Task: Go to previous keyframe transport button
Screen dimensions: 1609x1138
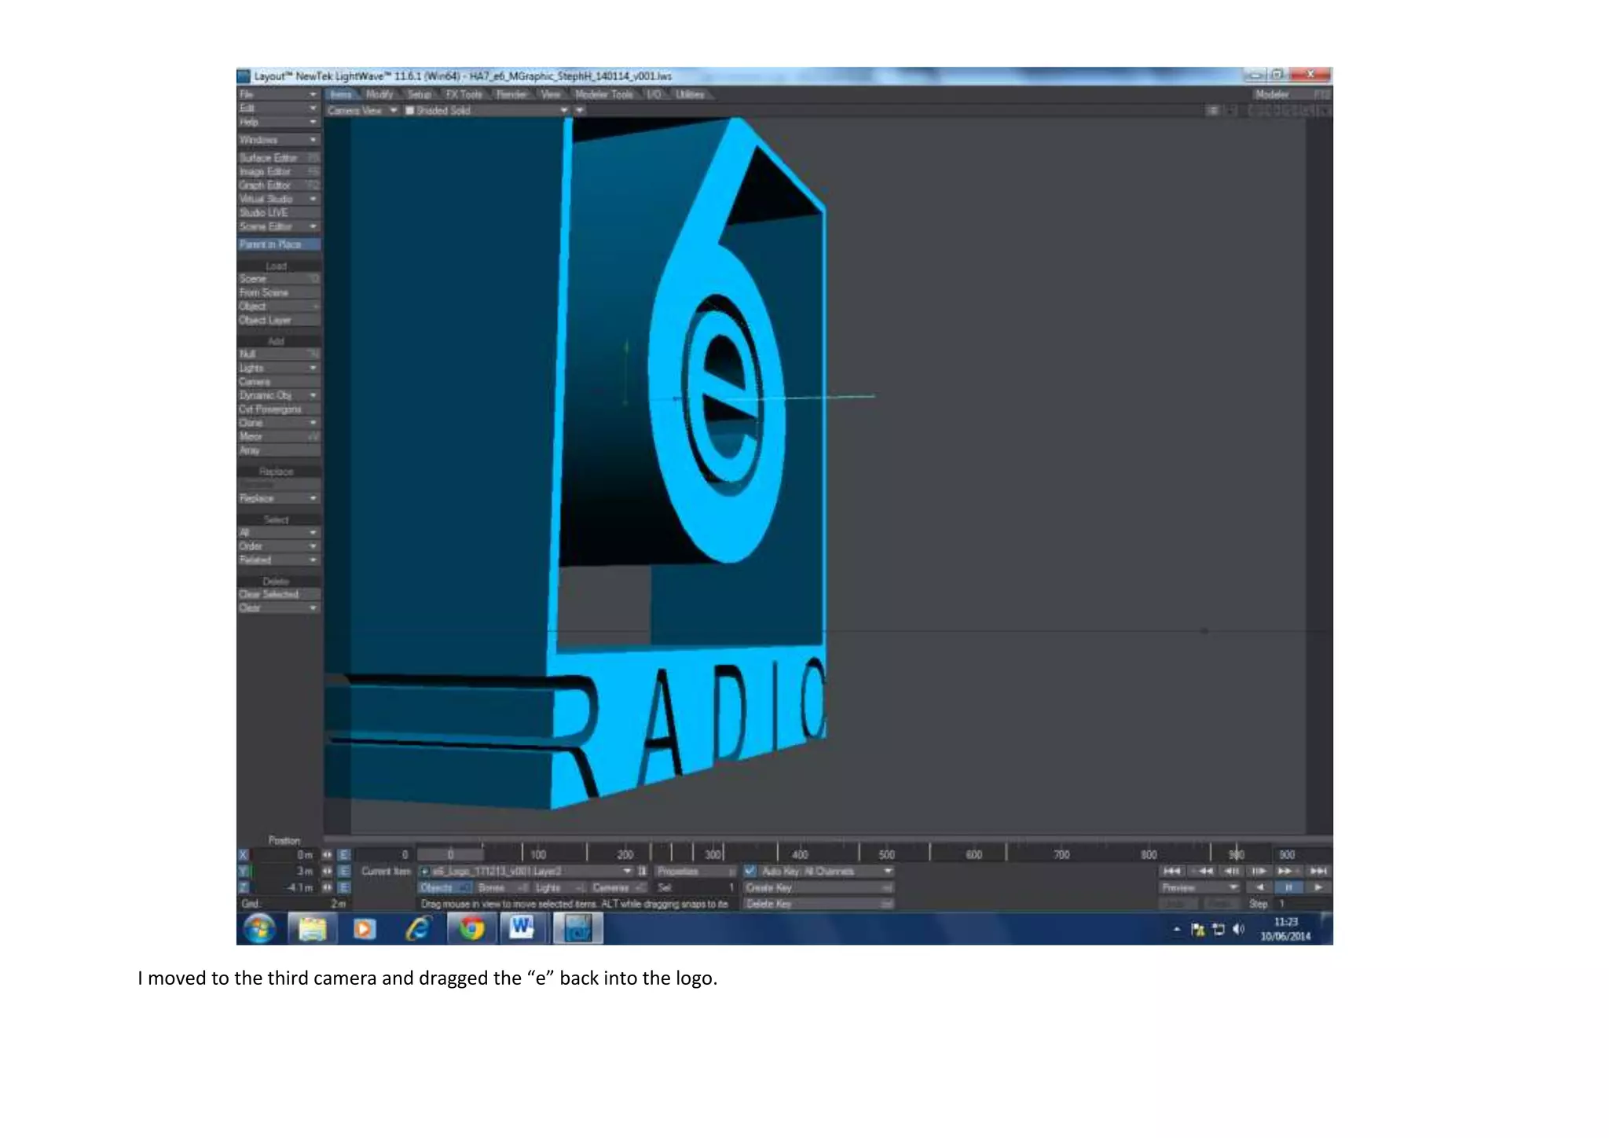Action: (x=1204, y=871)
